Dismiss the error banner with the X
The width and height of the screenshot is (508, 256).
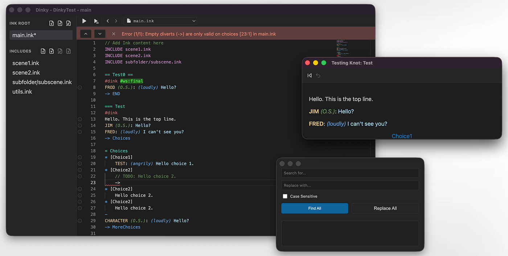click(x=114, y=34)
